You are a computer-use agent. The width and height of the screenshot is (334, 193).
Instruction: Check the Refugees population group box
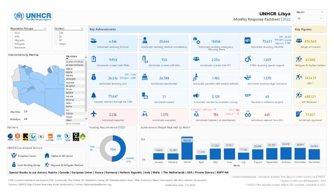click(x=12, y=44)
